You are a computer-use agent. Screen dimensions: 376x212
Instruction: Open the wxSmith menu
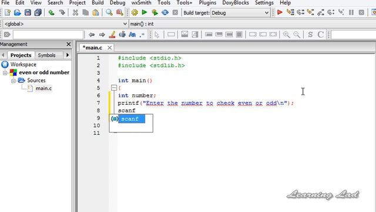click(141, 3)
